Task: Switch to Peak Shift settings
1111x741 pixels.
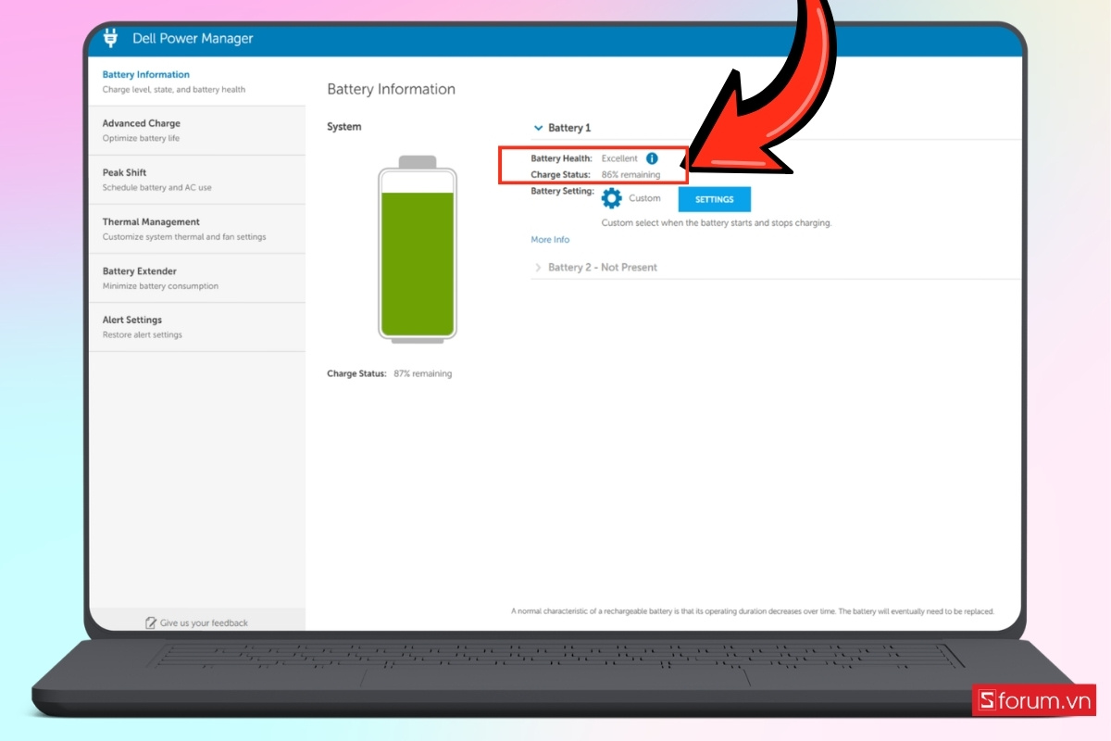Action: click(x=197, y=180)
